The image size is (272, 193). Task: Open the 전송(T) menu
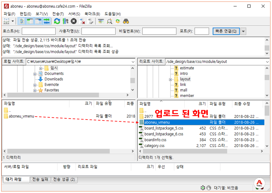tap(58, 14)
